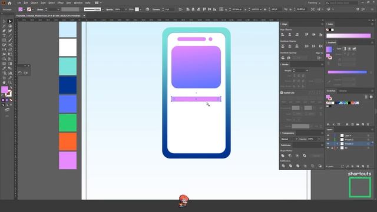Open the Window menu
The height and width of the screenshot is (212, 377).
pos(78,3)
